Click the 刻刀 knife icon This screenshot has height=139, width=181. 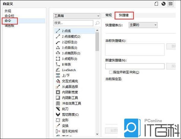58,109
